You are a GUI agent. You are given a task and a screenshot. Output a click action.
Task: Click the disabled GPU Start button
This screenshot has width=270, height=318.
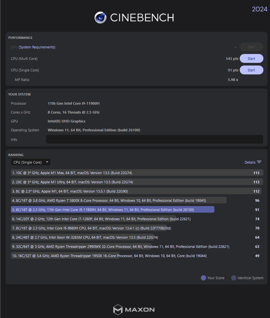tap(251, 47)
